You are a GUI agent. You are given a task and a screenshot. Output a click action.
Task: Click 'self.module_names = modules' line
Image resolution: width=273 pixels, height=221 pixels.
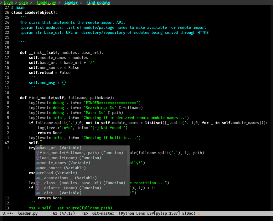coord(58,58)
